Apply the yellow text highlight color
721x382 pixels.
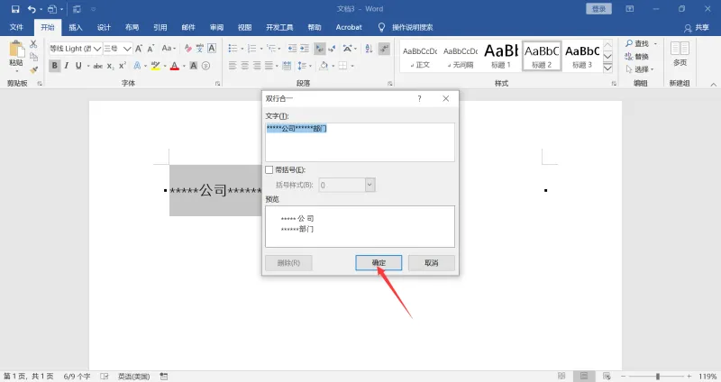[x=155, y=66]
